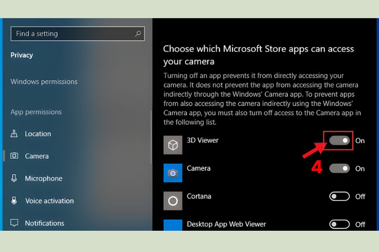Click the Notifications icon in sidebar
Screen dimensions: 379x252
click(14, 223)
